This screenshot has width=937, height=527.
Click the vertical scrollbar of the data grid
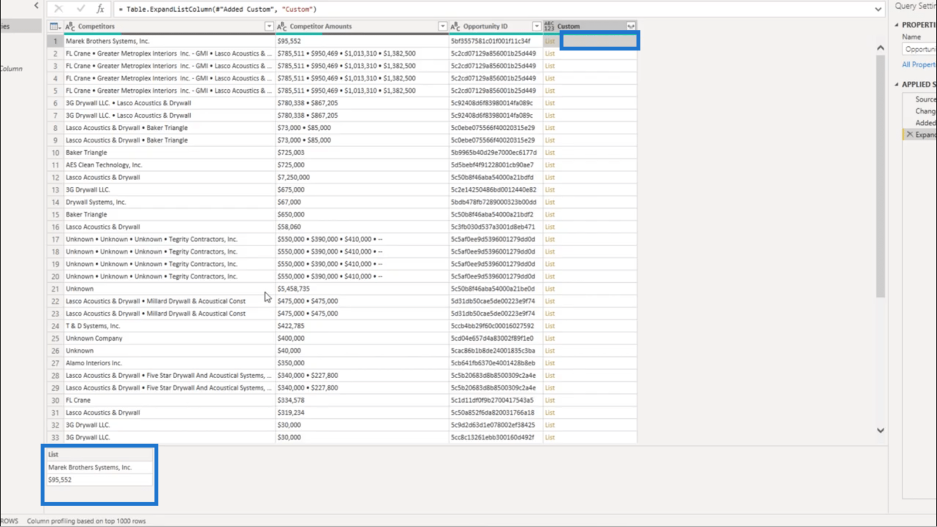click(x=880, y=176)
